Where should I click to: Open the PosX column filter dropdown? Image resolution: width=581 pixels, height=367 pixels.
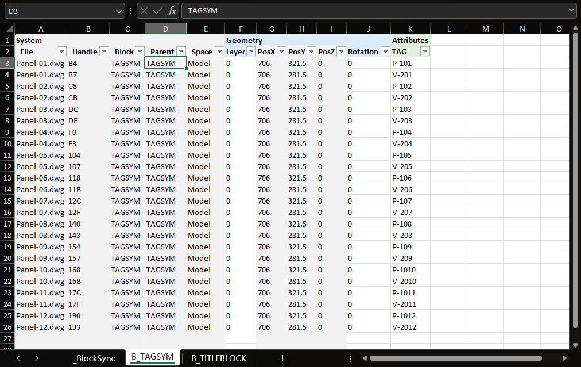(282, 52)
